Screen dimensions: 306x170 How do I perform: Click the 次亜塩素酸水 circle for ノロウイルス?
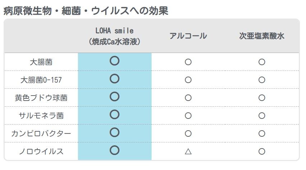(x=262, y=151)
